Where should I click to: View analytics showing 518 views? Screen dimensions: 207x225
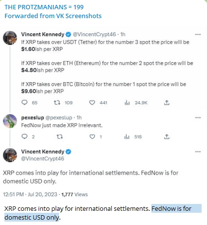click(127, 137)
